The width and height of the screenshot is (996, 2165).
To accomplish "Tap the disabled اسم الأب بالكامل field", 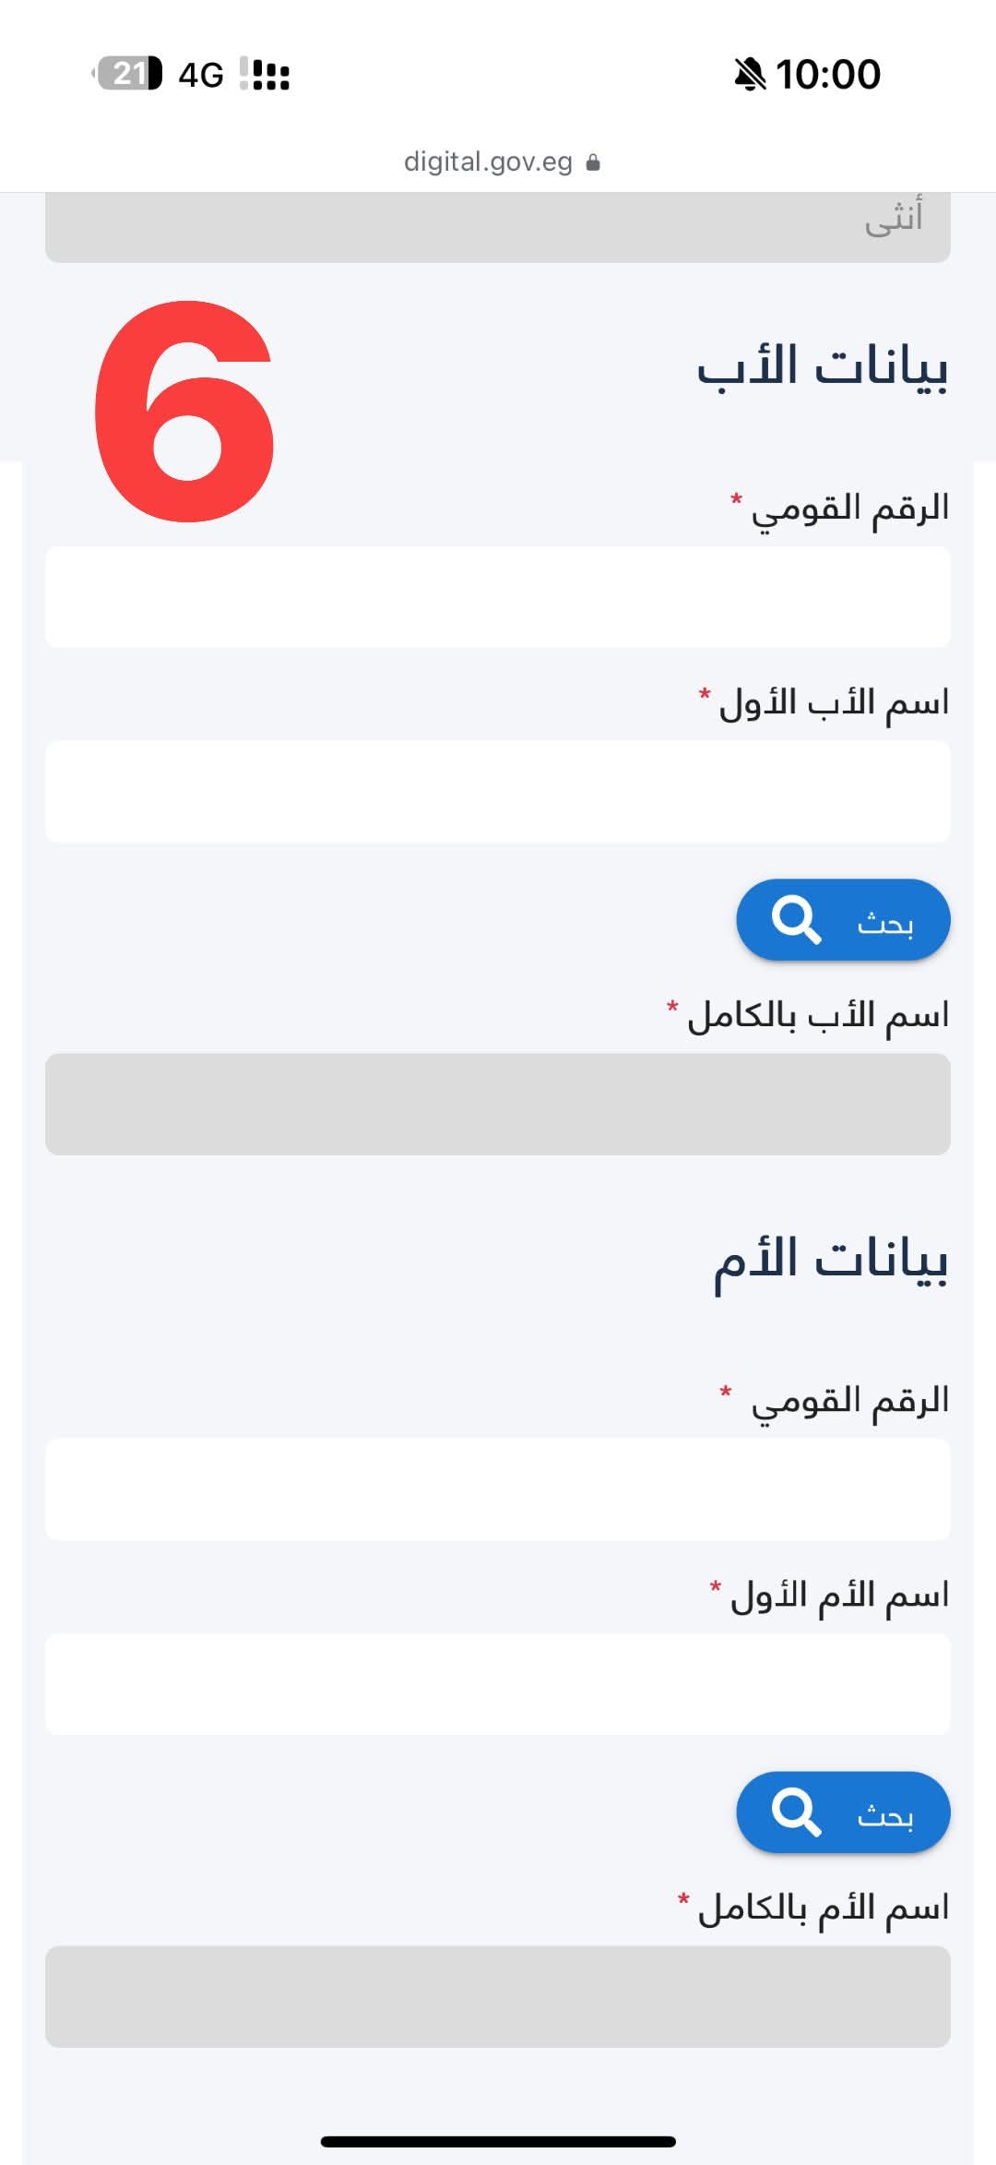I will [498, 1104].
